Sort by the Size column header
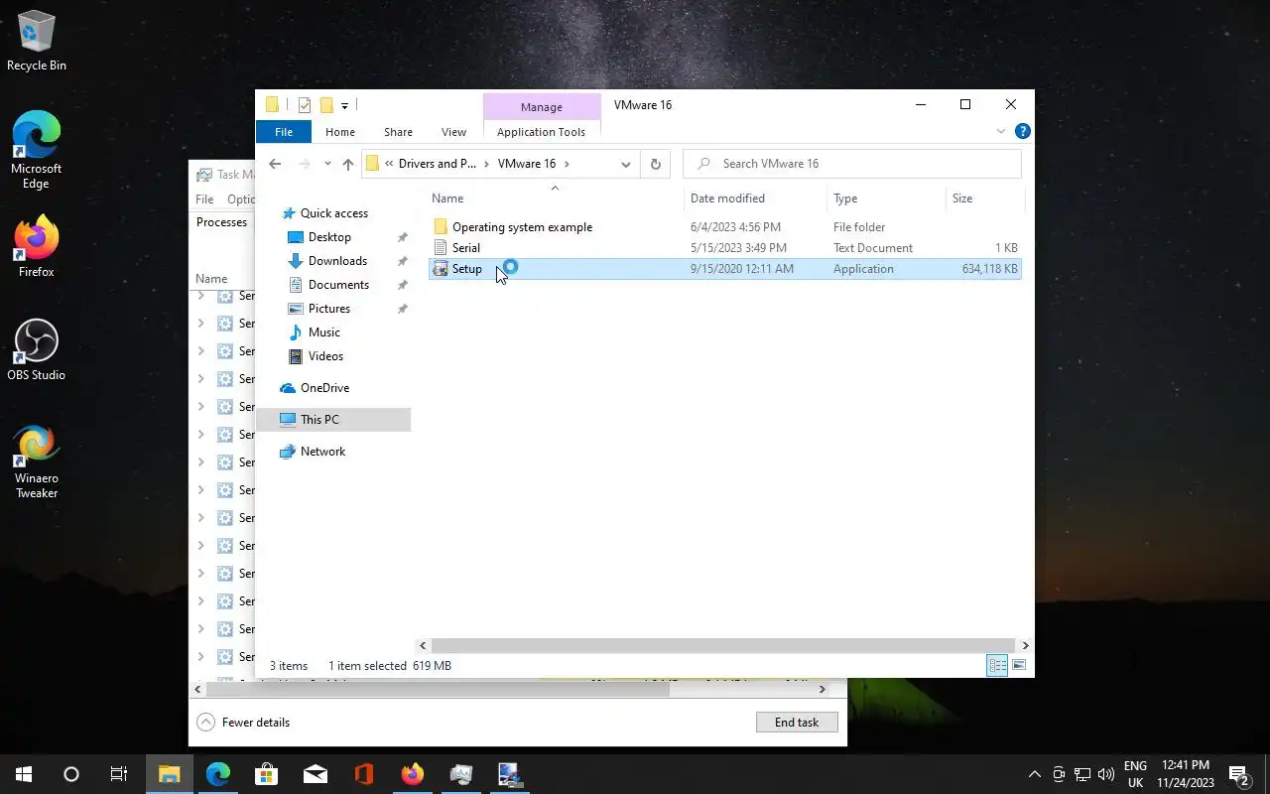 click(983, 198)
